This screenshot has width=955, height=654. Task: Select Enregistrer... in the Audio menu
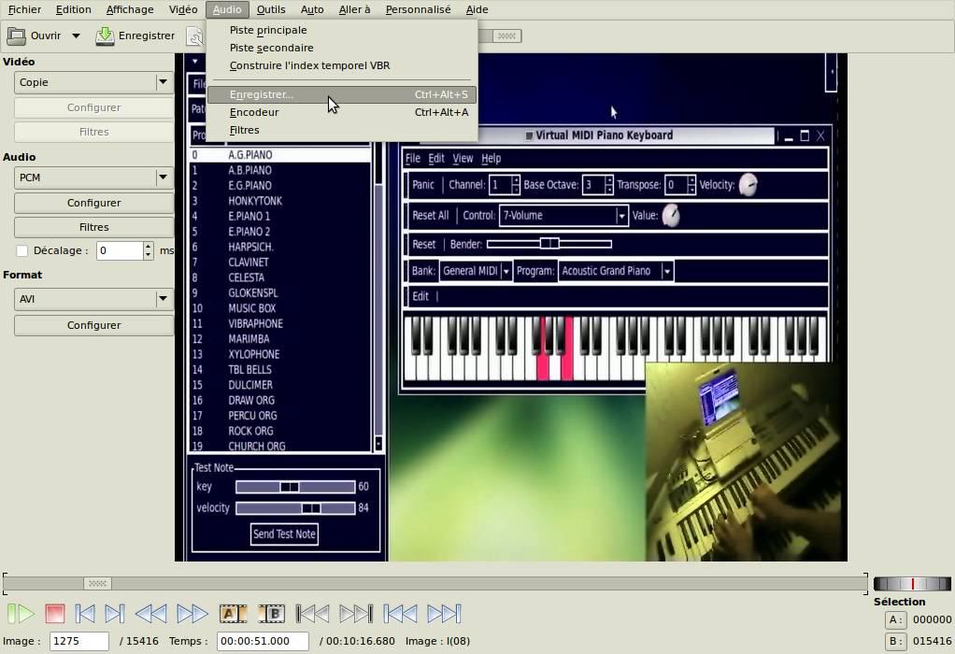point(342,94)
